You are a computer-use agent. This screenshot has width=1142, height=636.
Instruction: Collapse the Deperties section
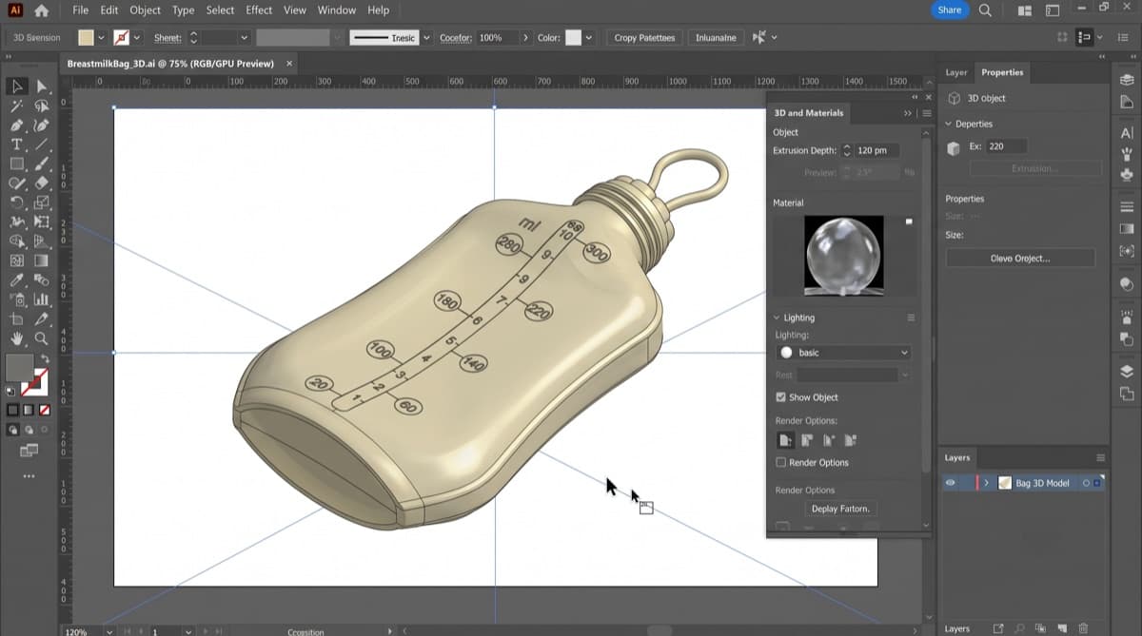click(948, 124)
